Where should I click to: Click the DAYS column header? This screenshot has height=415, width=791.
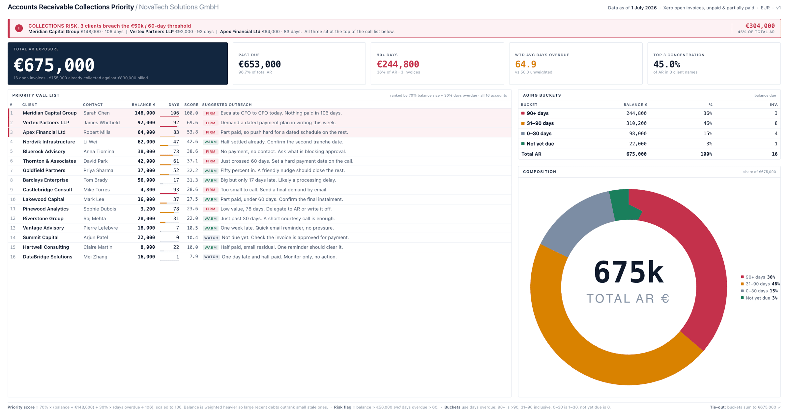tap(174, 105)
